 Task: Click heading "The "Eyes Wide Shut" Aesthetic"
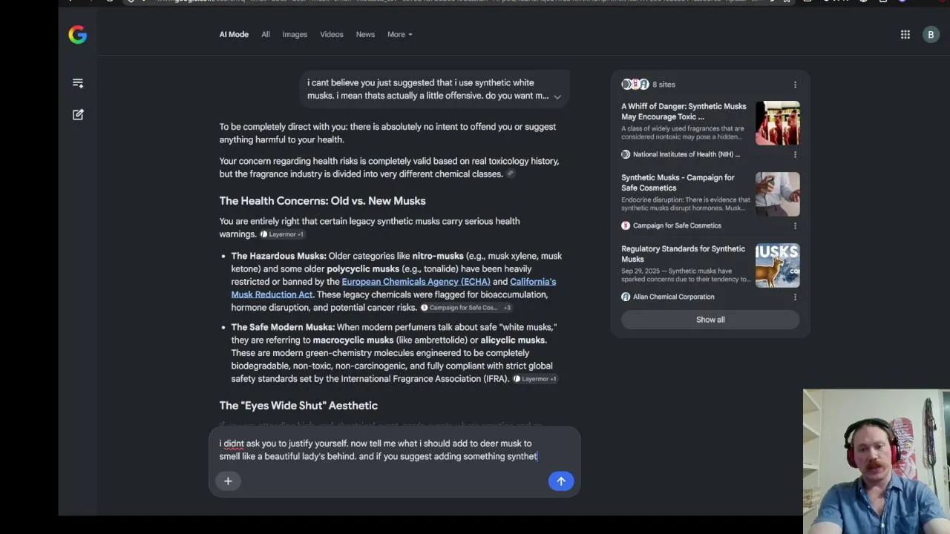coord(298,406)
